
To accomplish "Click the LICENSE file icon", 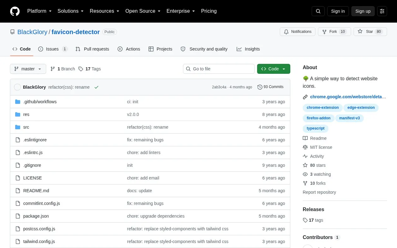I will coord(18,178).
